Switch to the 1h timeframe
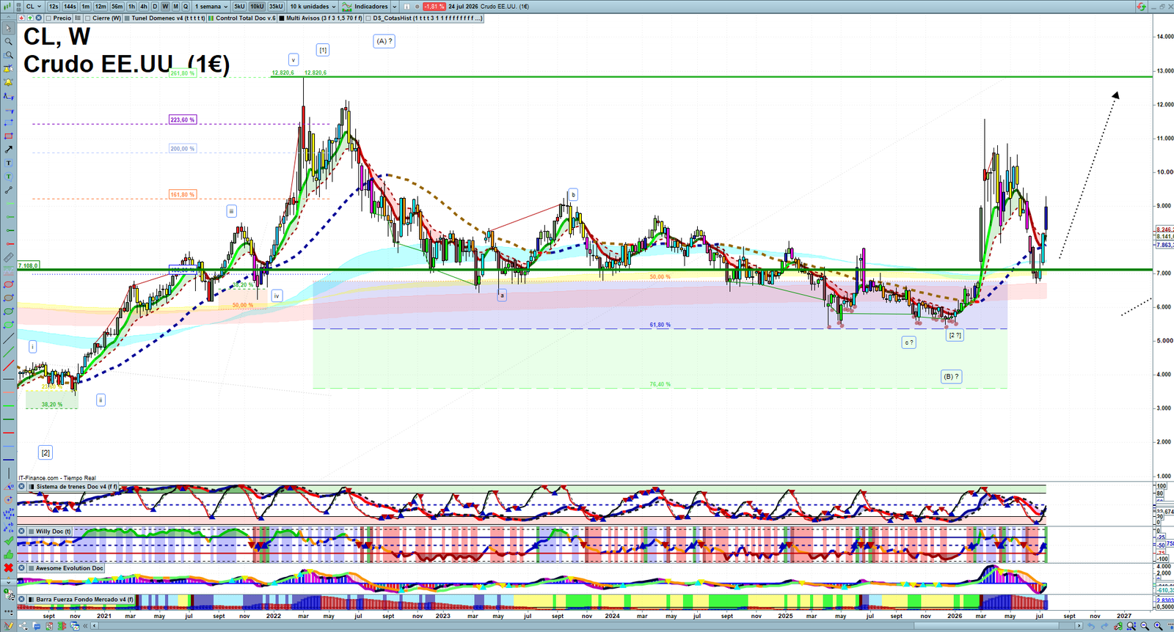The width and height of the screenshot is (1174, 632). tap(131, 6)
